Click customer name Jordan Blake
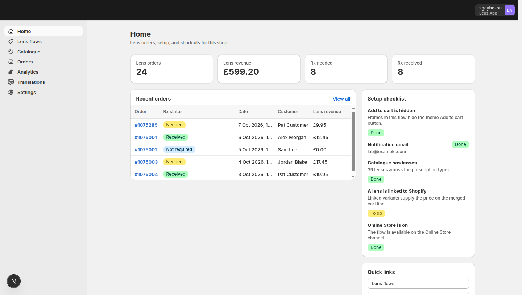Screen dimensions: 522x295 click(293, 162)
